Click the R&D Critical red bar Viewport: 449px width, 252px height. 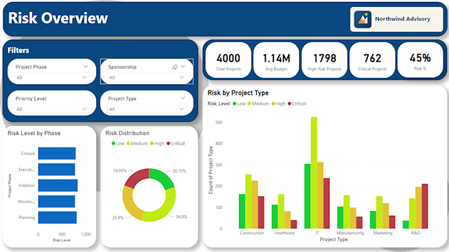coord(425,206)
